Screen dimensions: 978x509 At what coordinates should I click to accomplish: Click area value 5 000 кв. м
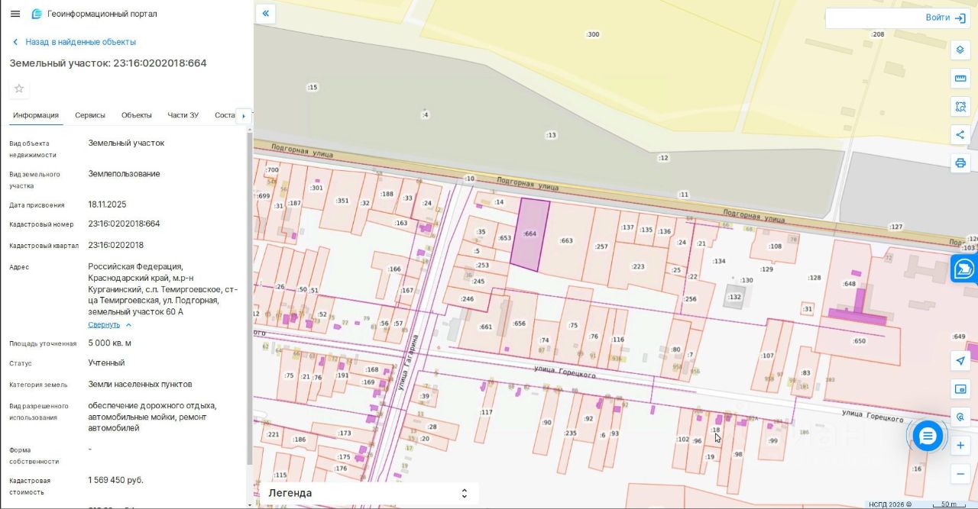(109, 343)
